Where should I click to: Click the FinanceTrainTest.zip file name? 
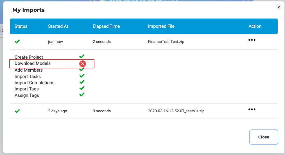click(166, 42)
